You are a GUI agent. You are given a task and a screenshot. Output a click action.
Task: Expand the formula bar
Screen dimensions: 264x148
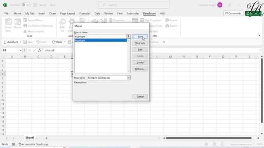pos(260,50)
